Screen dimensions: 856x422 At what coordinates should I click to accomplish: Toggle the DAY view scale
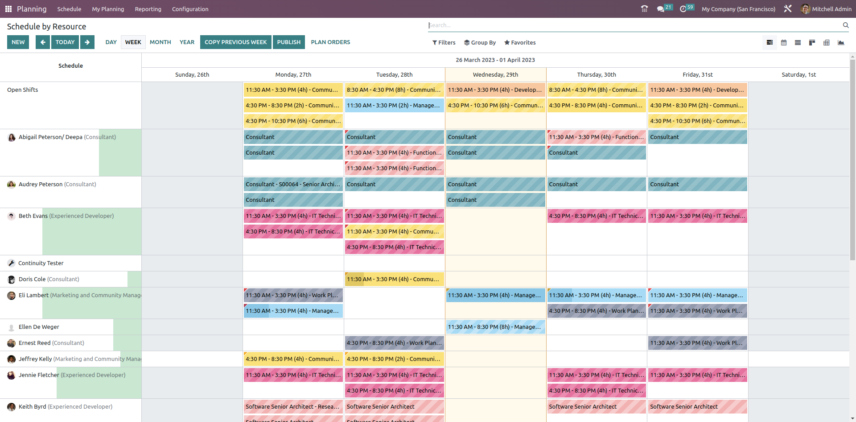[x=111, y=42]
